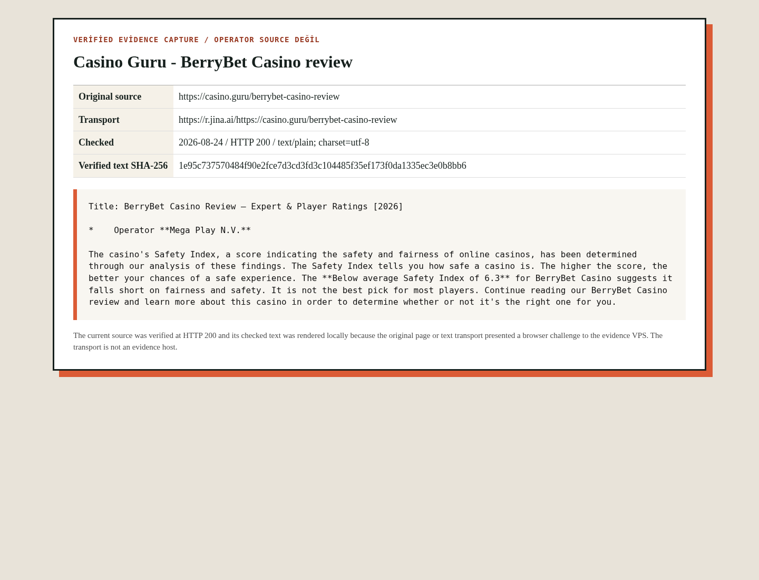
Task: Click the 'Title: BerryBet Casino Review' line
Action: (x=246, y=206)
